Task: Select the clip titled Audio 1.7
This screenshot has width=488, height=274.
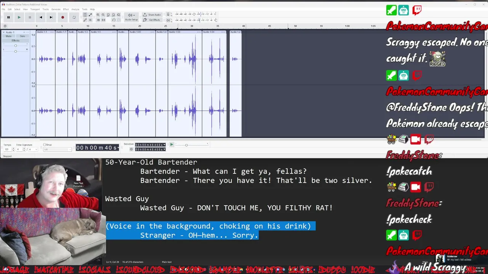Action: pos(61,32)
